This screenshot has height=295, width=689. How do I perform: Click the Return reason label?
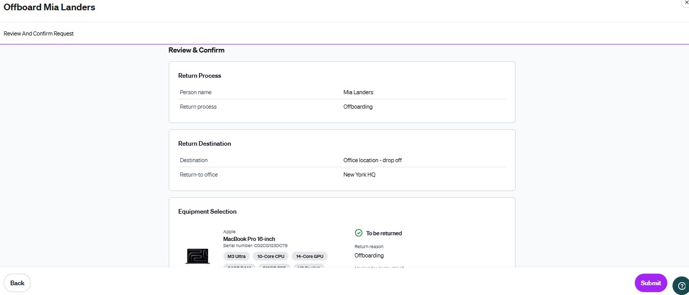point(369,247)
